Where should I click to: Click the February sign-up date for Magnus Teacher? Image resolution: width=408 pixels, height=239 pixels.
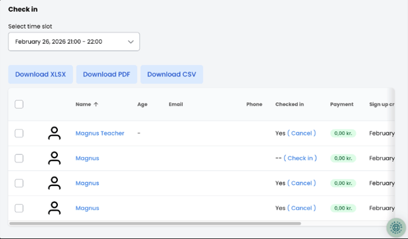click(x=382, y=133)
